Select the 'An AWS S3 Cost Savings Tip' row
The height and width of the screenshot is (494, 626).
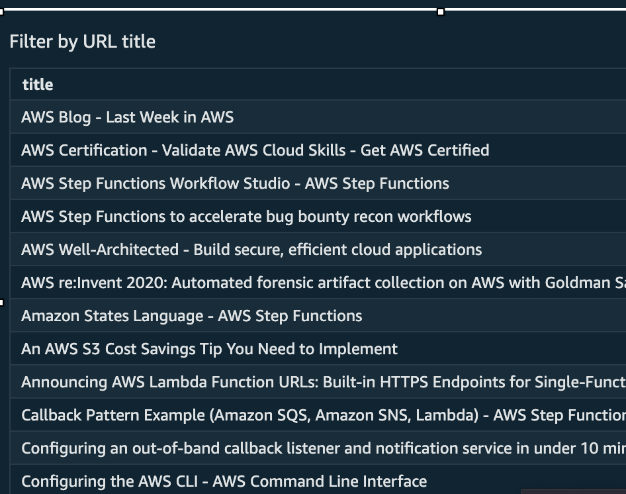[x=318, y=349]
